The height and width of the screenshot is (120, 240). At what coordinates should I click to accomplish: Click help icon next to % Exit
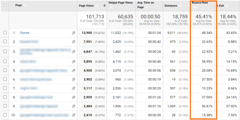pyautogui.click(x=227, y=6)
